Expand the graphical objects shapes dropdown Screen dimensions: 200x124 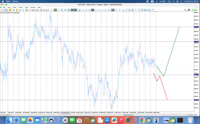pos(147,10)
